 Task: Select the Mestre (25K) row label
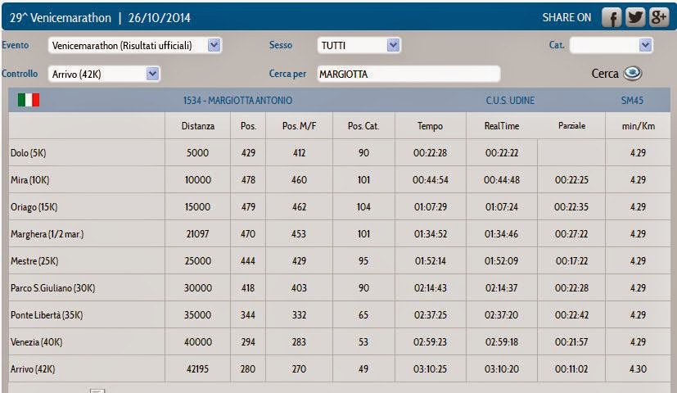click(x=34, y=261)
